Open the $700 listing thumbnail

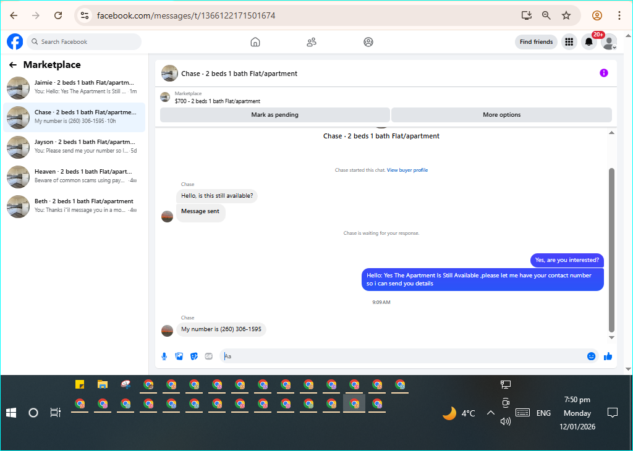coord(165,97)
